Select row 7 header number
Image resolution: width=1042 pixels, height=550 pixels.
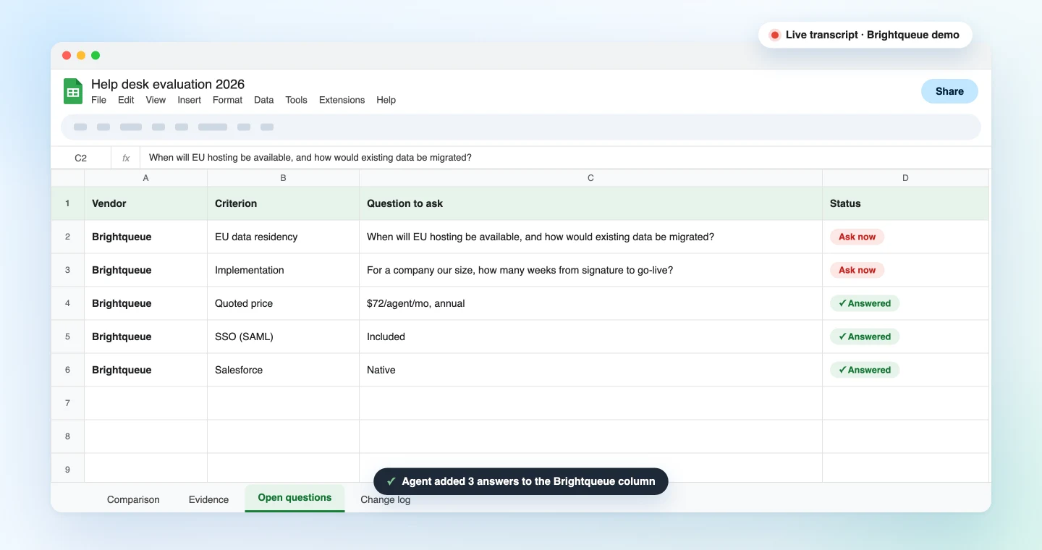coord(67,403)
